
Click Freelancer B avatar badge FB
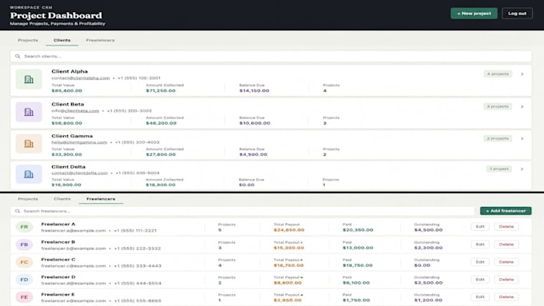click(24, 244)
